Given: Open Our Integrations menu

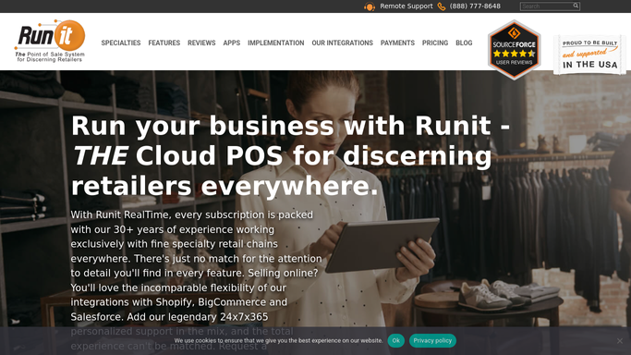Looking at the screenshot, I should click(x=343, y=43).
